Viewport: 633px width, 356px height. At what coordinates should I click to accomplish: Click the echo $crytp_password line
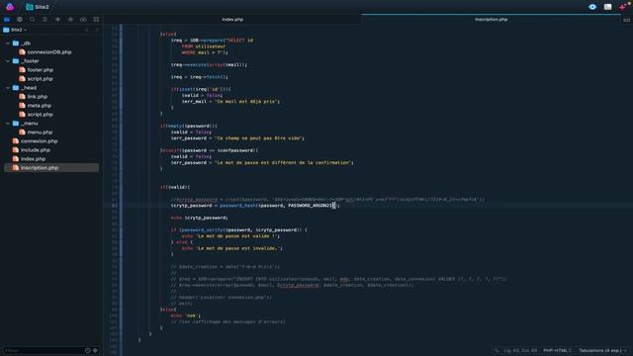pos(200,218)
